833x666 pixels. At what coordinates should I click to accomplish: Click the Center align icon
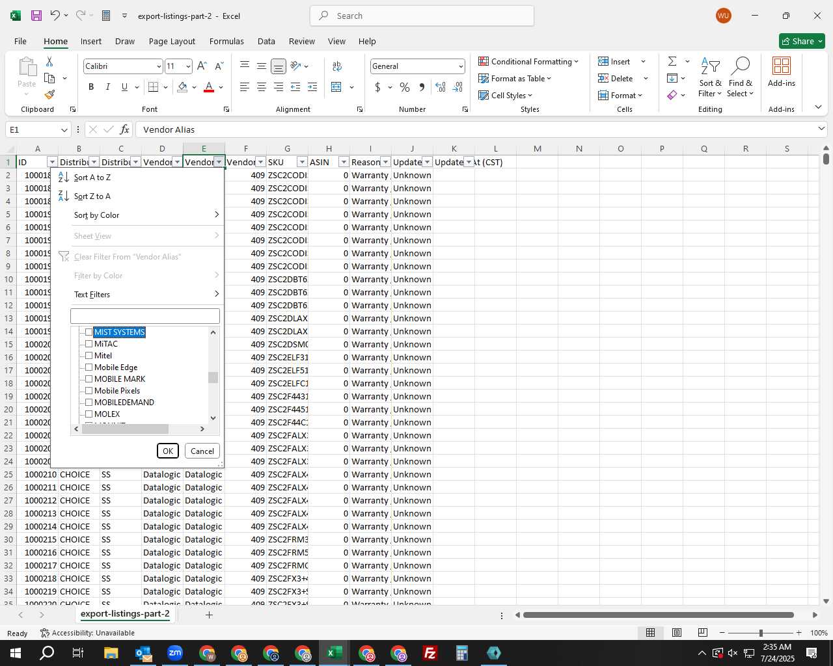(262, 87)
